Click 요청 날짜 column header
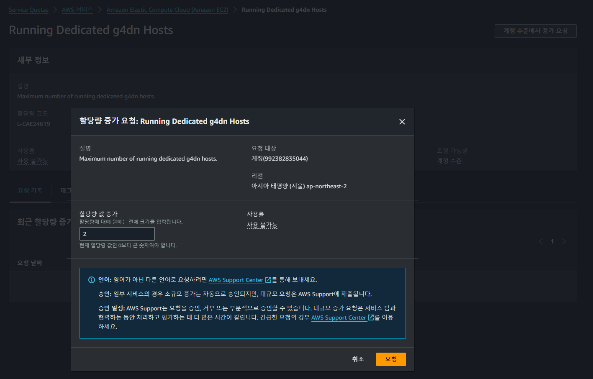Image resolution: width=593 pixels, height=379 pixels. click(x=30, y=263)
